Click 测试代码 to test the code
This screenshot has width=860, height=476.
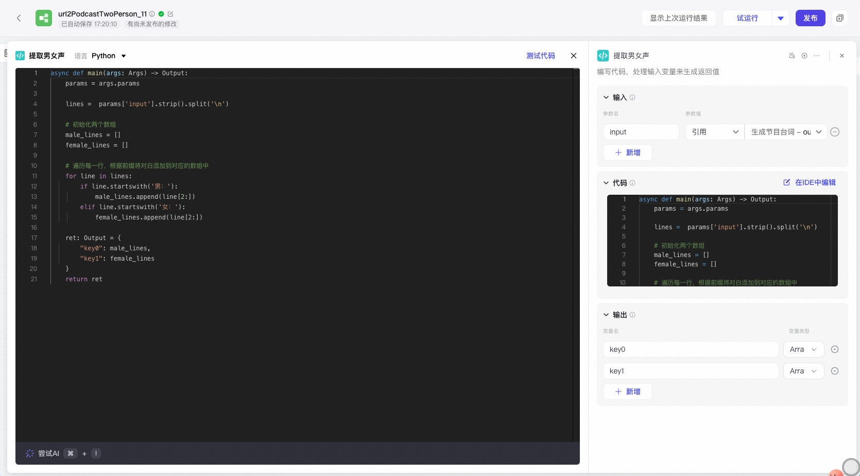[x=540, y=56]
